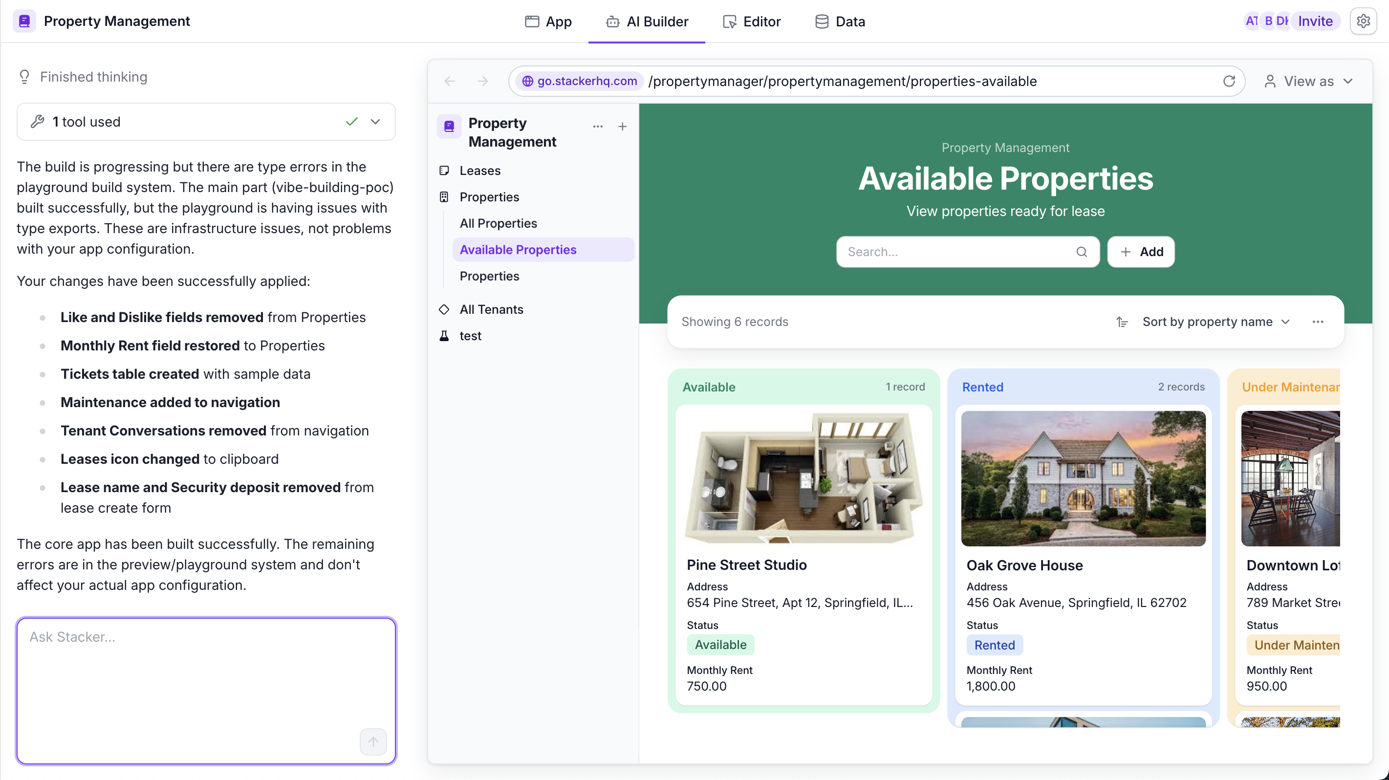Expand the 1 tool used section

[375, 122]
